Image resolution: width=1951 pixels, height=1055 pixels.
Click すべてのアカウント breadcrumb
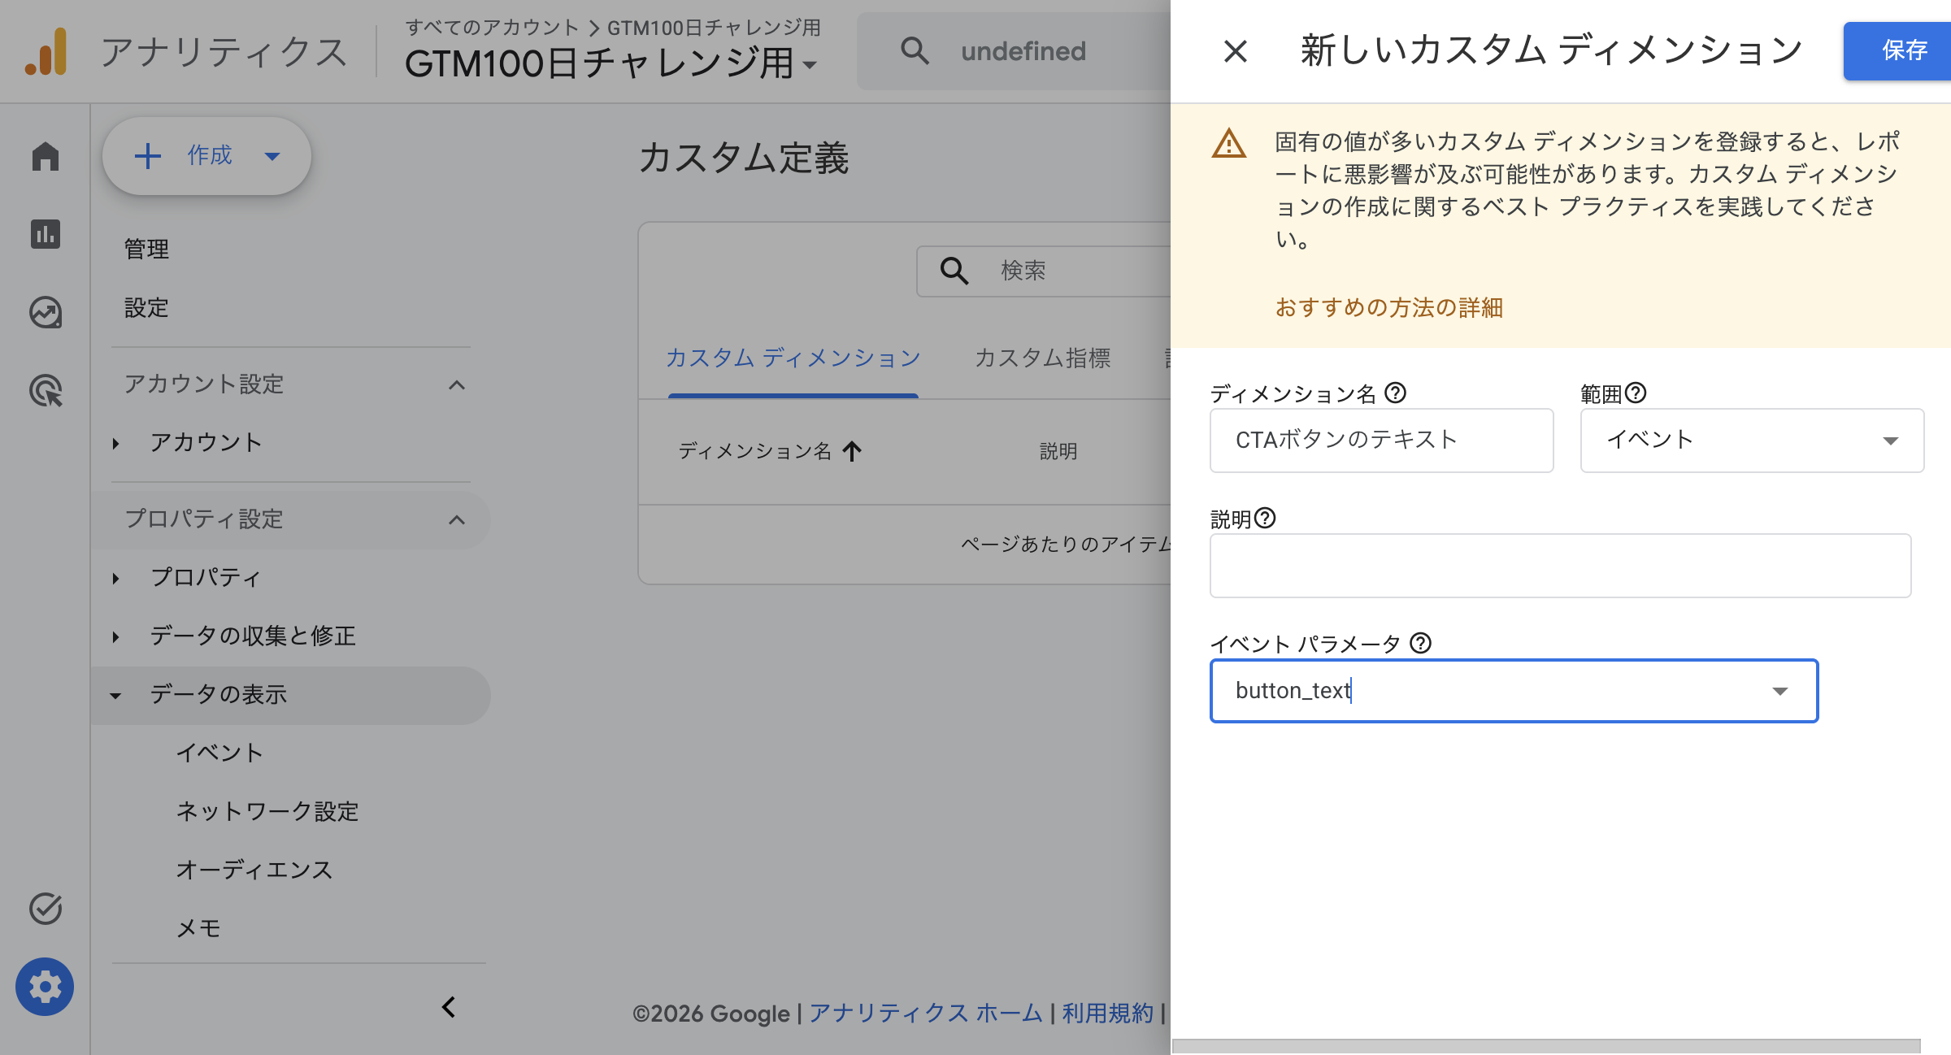[492, 28]
